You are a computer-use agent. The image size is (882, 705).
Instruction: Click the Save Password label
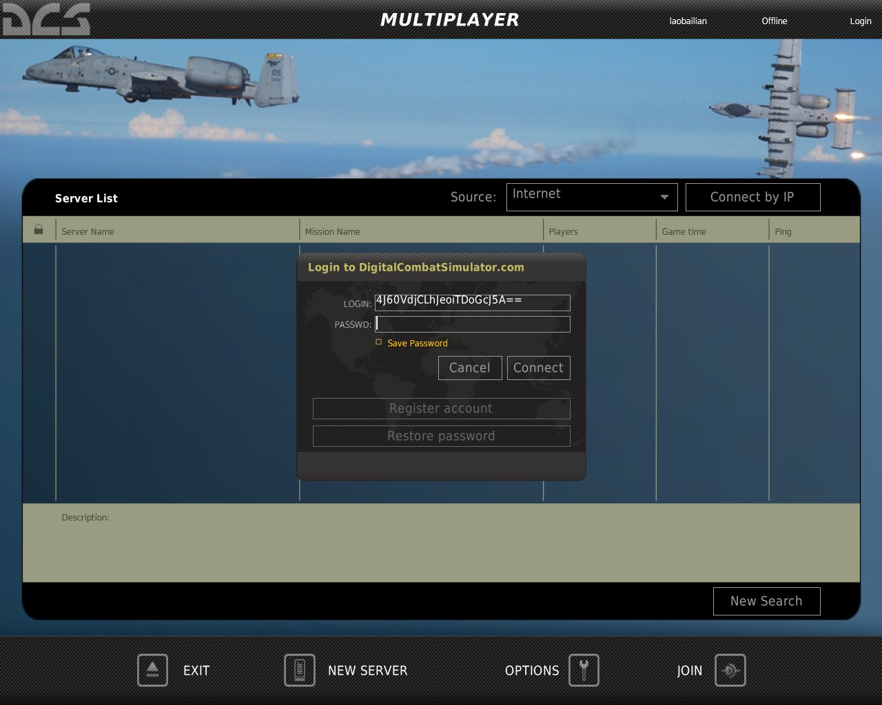[x=418, y=343]
